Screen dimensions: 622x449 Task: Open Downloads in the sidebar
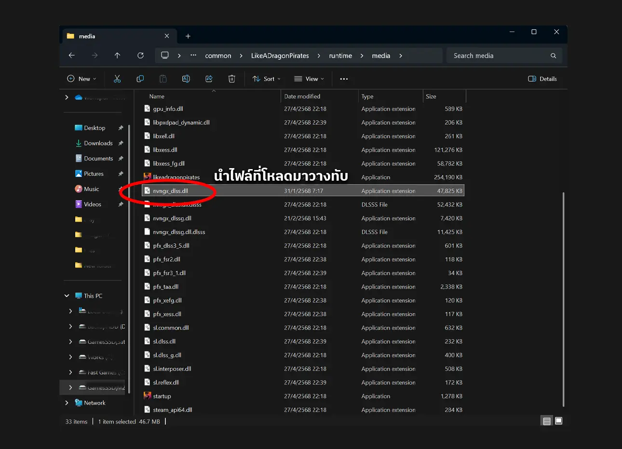click(x=98, y=143)
